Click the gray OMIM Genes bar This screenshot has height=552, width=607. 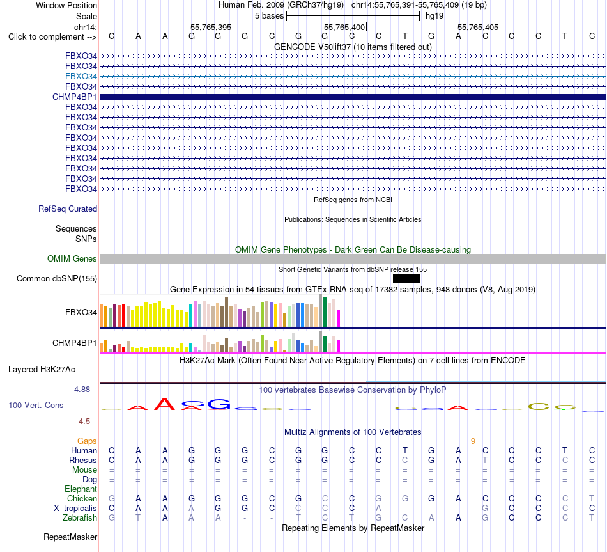coord(353,258)
